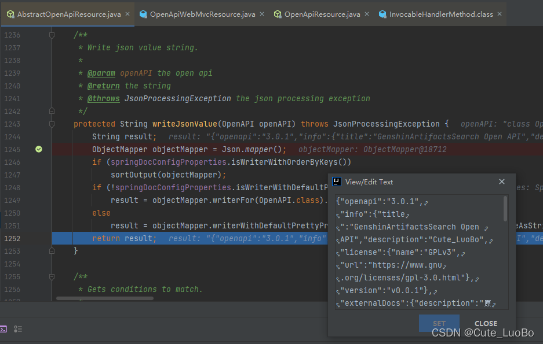This screenshot has width=543, height=344.
Task: Switch to AbstractOpenApiResource.java tab
Action: coord(69,14)
